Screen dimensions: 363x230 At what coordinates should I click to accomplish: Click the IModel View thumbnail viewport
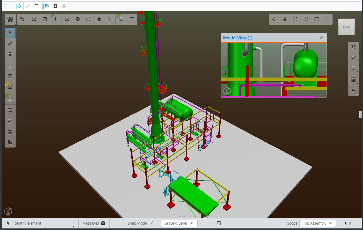point(274,70)
